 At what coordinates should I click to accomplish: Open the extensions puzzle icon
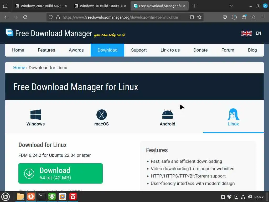click(253, 17)
